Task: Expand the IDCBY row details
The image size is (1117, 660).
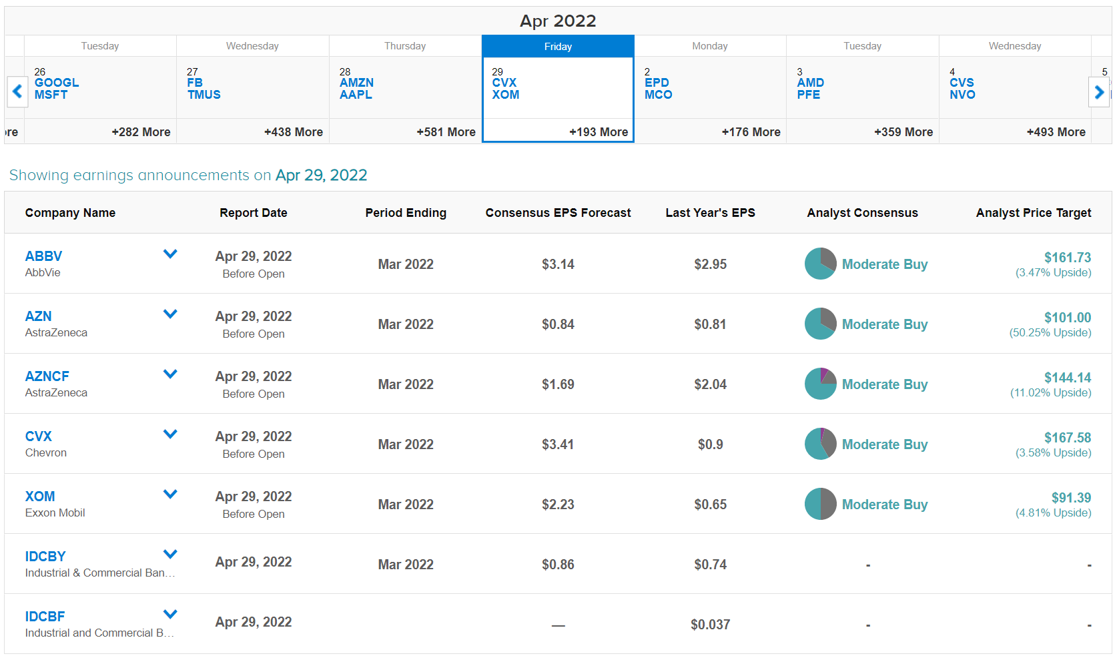Action: pos(170,554)
